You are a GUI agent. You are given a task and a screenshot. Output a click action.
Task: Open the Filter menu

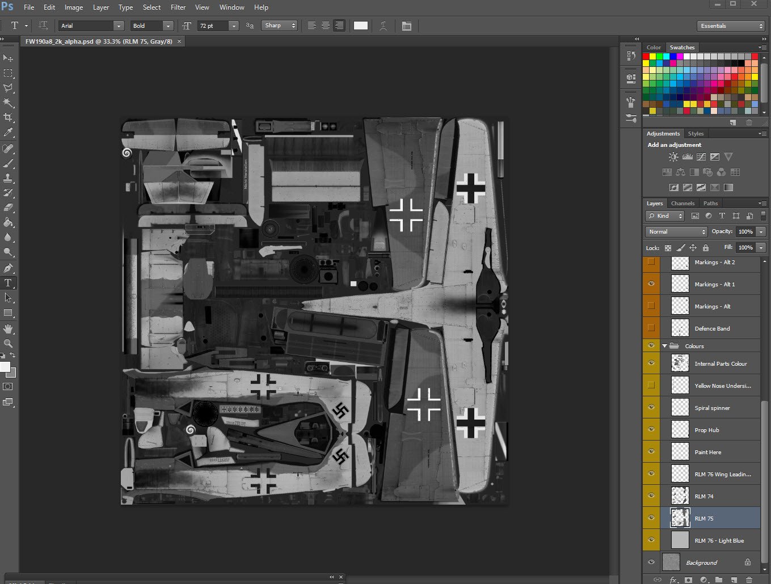tap(178, 7)
